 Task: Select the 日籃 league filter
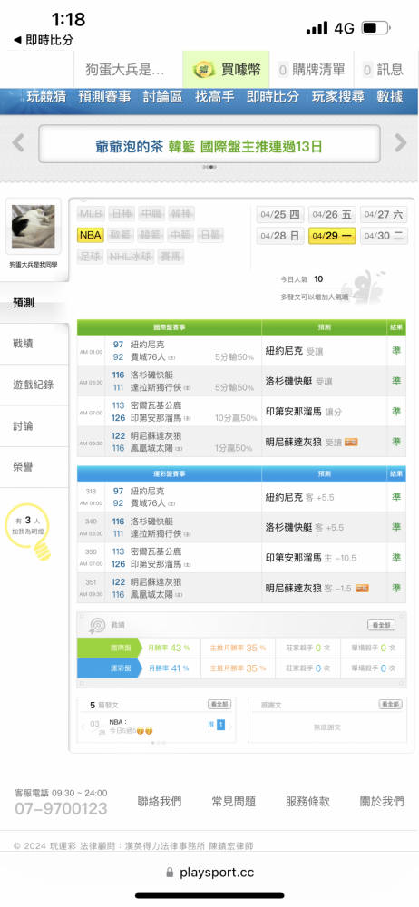tap(210, 235)
